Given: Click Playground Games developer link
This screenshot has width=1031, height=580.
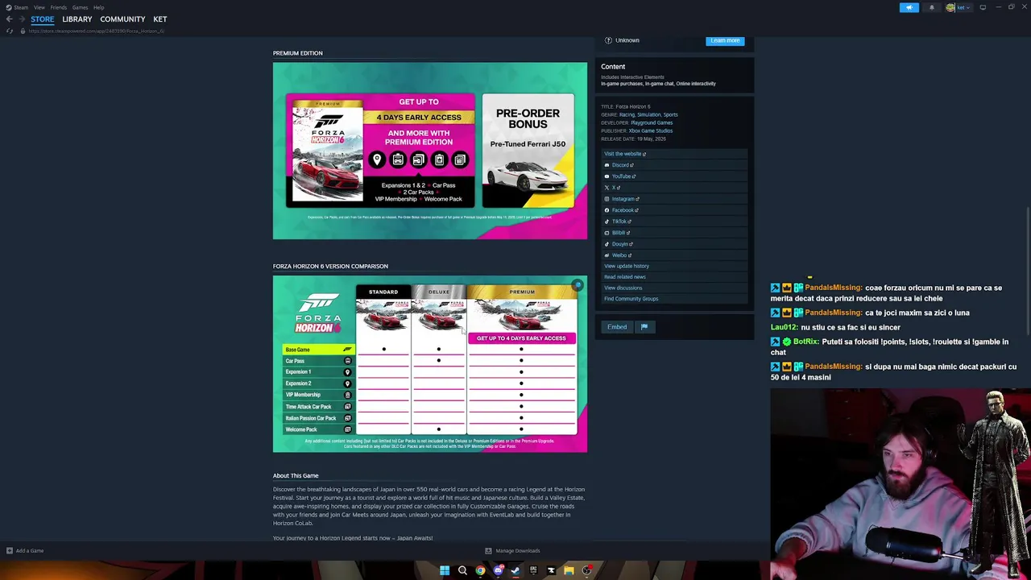Looking at the screenshot, I should (652, 122).
